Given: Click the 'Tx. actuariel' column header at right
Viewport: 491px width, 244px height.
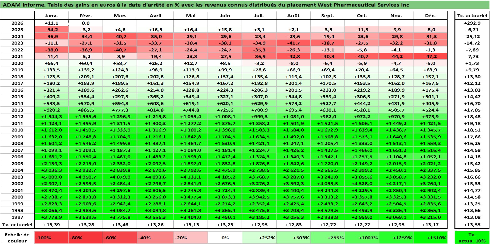Looking at the screenshot, I should (x=472, y=16).
